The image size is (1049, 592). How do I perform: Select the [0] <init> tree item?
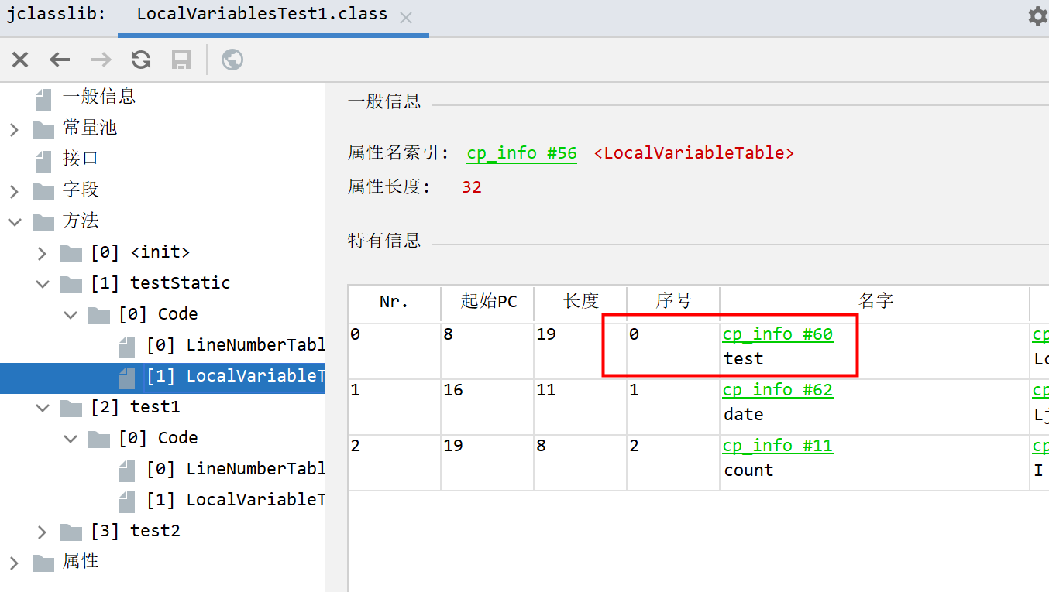pos(139,252)
